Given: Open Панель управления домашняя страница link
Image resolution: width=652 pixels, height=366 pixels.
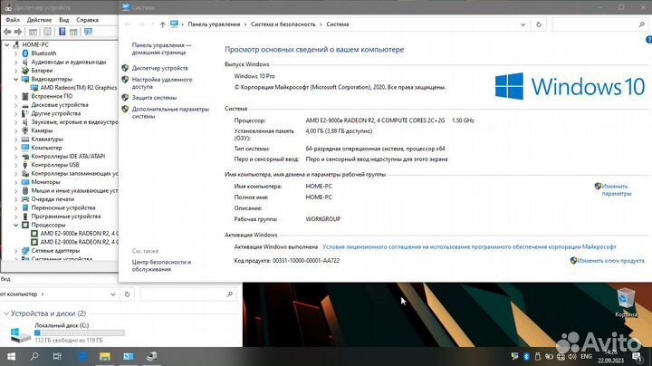Looking at the screenshot, I should (161, 49).
